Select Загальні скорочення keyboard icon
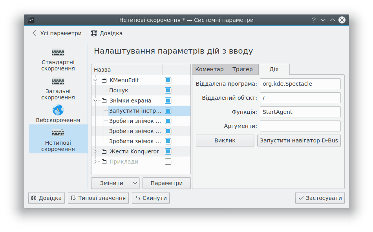The height and width of the screenshot is (232, 373). click(x=58, y=81)
